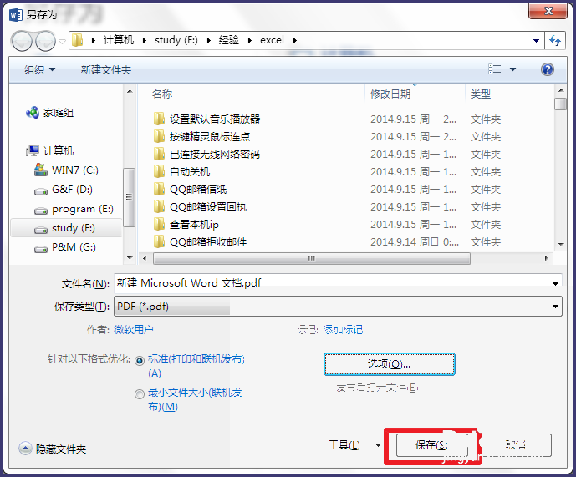576x477 pixels.
Task: Click the Forward navigation arrow button
Action: pos(45,41)
